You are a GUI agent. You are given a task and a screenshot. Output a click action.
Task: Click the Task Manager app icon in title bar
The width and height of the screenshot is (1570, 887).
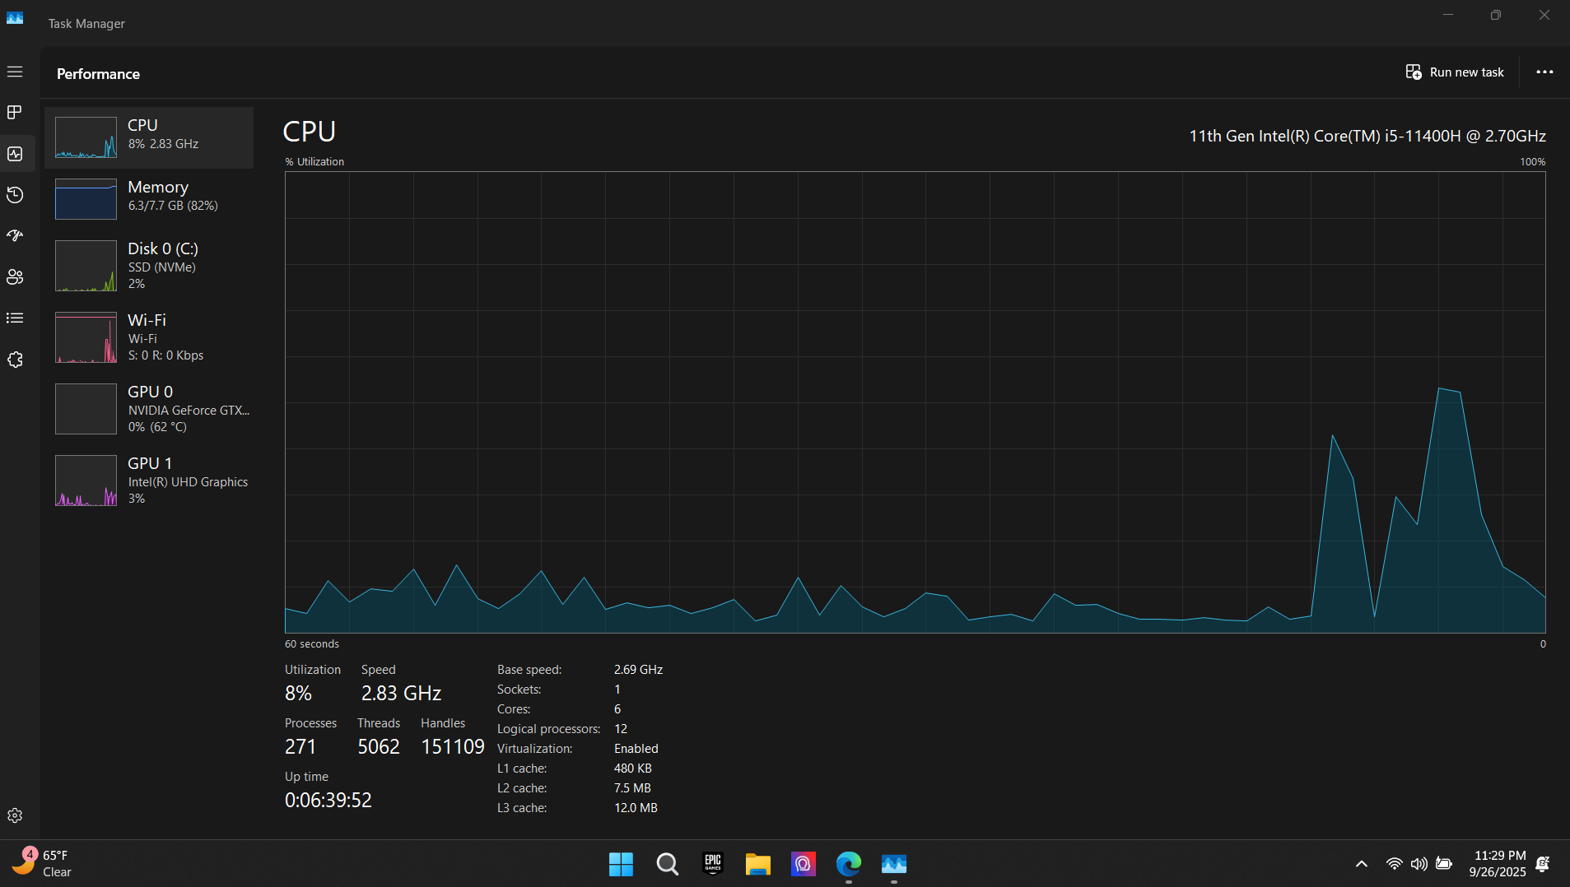point(15,18)
